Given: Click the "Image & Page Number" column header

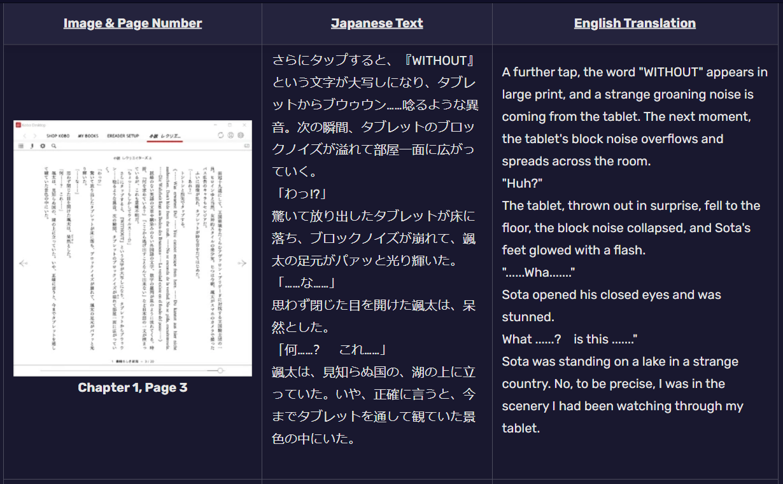Looking at the screenshot, I should pyautogui.click(x=132, y=24).
